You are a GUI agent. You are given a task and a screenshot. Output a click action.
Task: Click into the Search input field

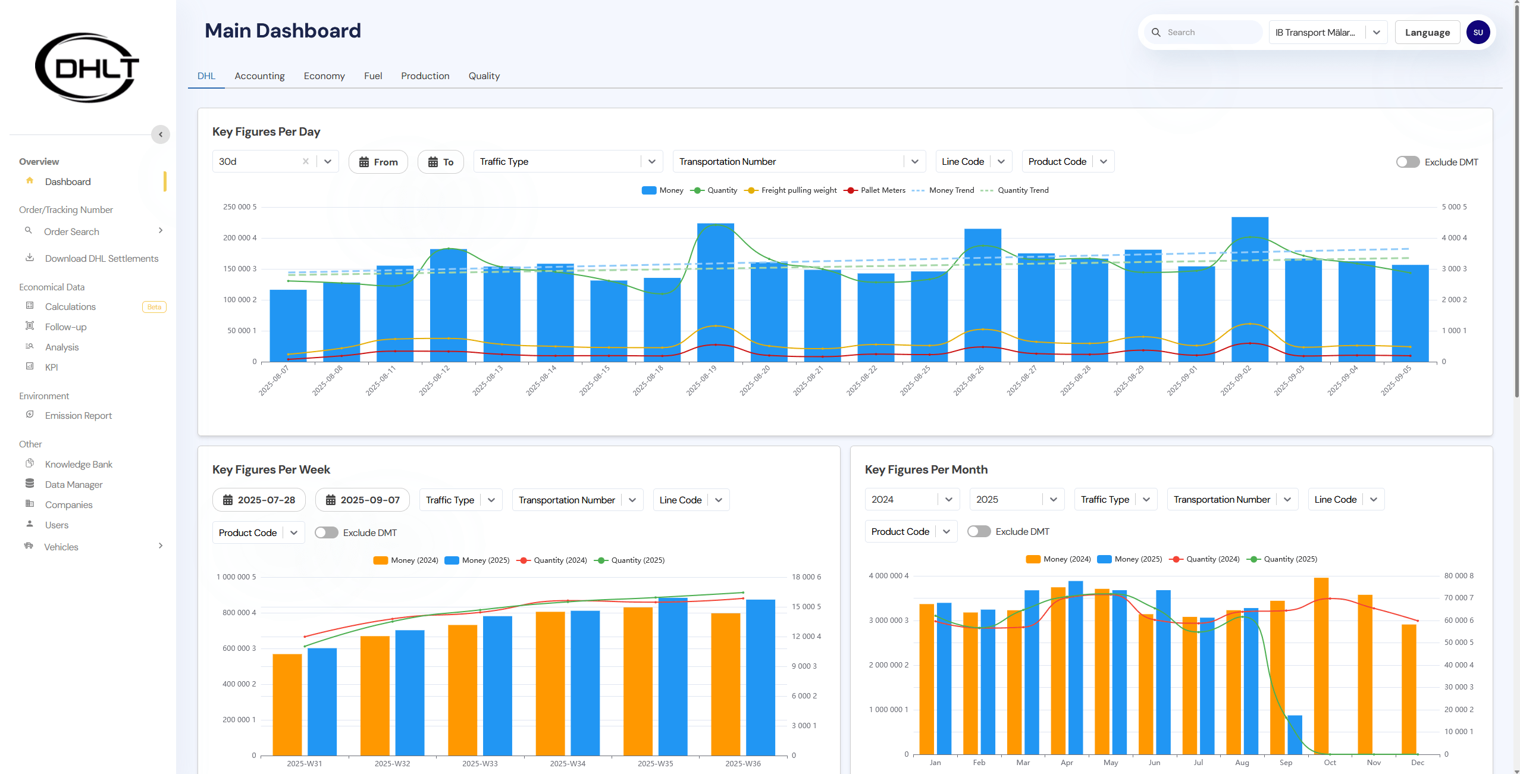click(1211, 32)
